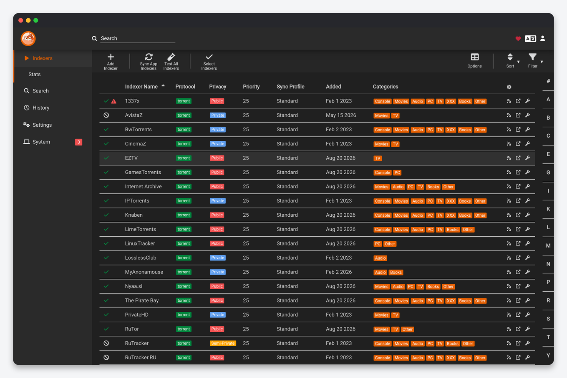
Task: Click wrench icon for The Pirate Bay
Action: [x=528, y=300]
